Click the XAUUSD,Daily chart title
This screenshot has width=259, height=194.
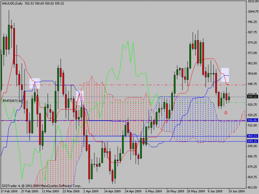[12, 3]
